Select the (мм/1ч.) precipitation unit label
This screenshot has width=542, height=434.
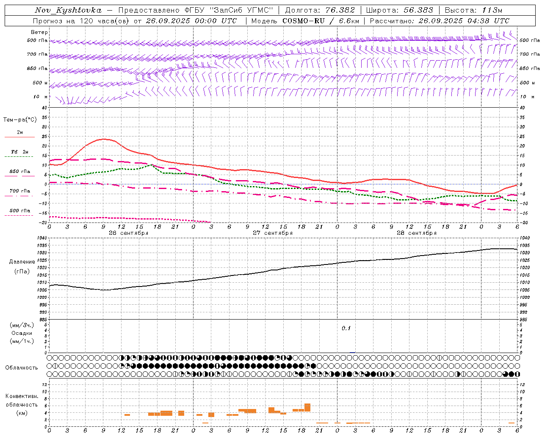click(22, 341)
